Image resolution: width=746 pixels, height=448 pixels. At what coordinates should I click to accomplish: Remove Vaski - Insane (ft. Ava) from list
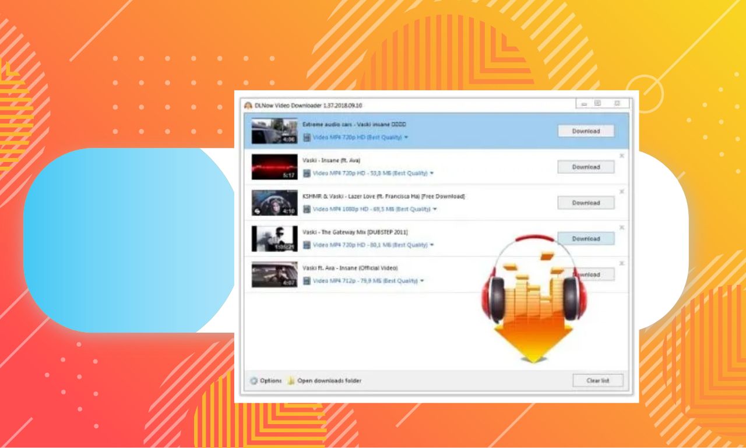point(621,156)
